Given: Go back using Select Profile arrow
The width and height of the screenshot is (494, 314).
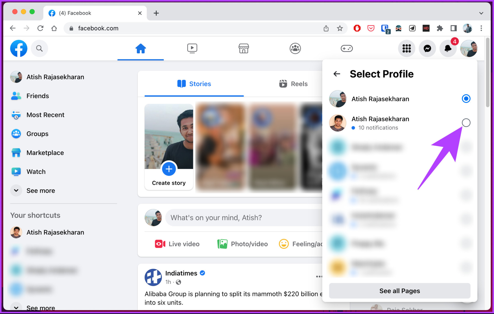Looking at the screenshot, I should (337, 74).
